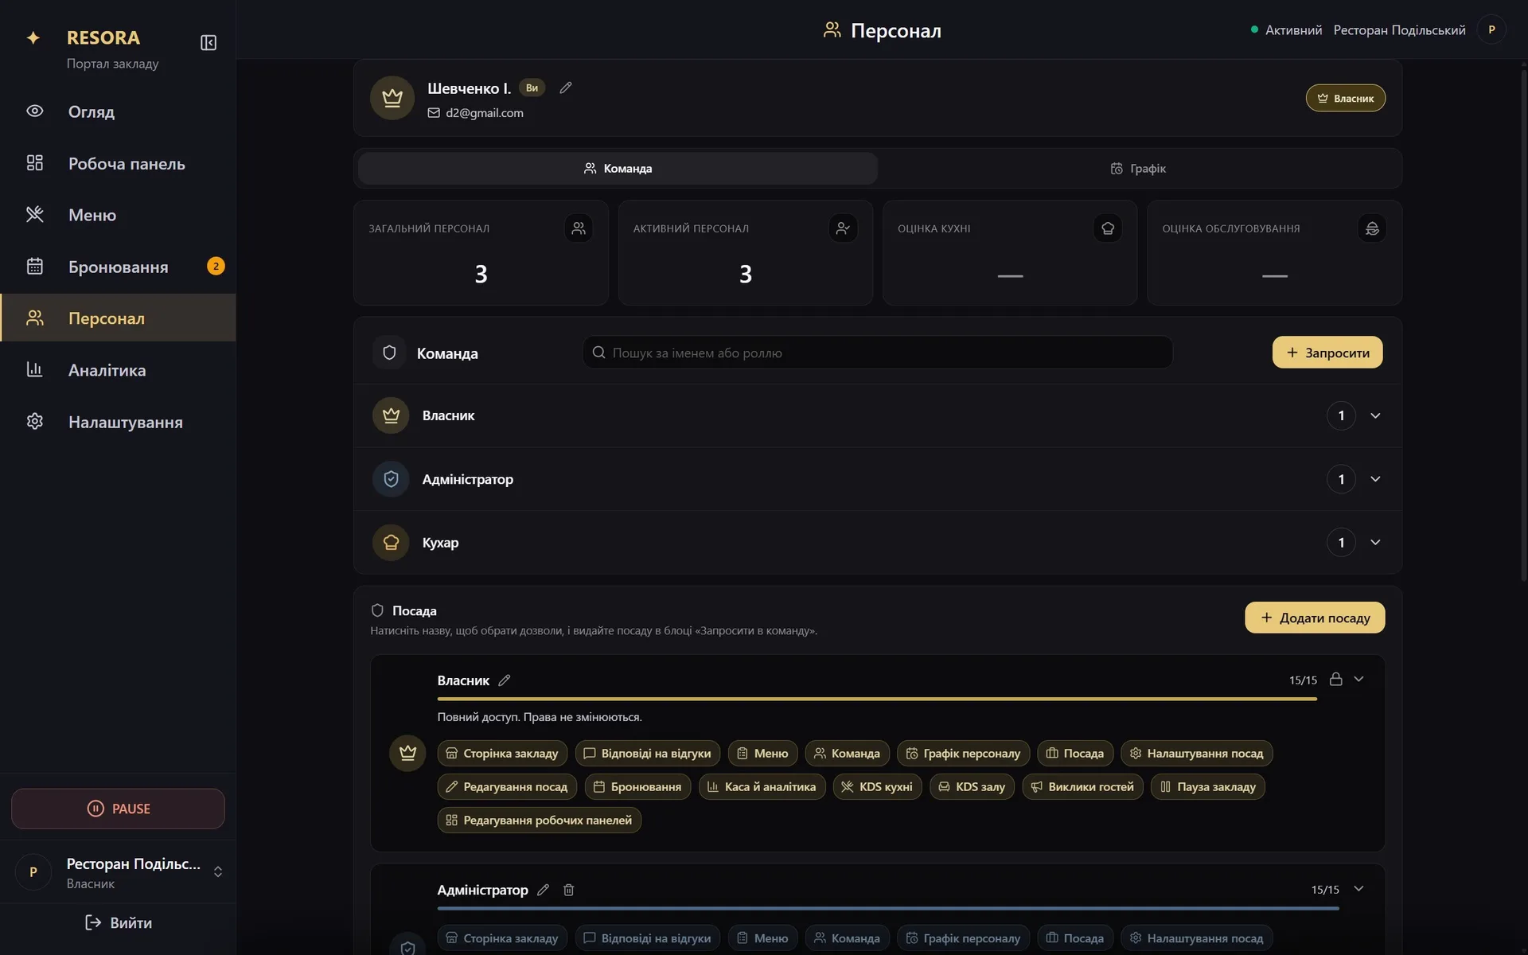This screenshot has height=955, width=1528.
Task: Click the Запросити button
Action: [1327, 353]
